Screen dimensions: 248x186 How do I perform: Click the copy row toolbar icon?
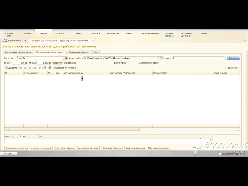pyautogui.click(x=21, y=68)
